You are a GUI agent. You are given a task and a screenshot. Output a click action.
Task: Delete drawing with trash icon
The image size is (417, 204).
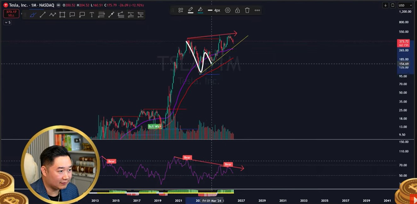coord(247,10)
